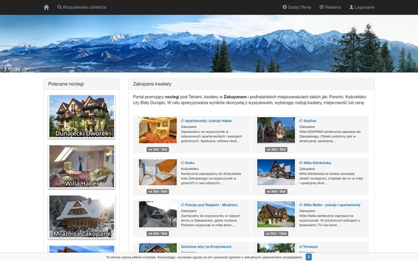Image resolution: width=418 pixels, height=261 pixels.
Task: Click the price badge under Szafran photo
Action: pos(276,150)
